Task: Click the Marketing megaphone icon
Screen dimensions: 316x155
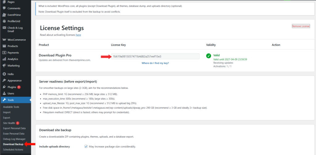Action: tap(4, 66)
